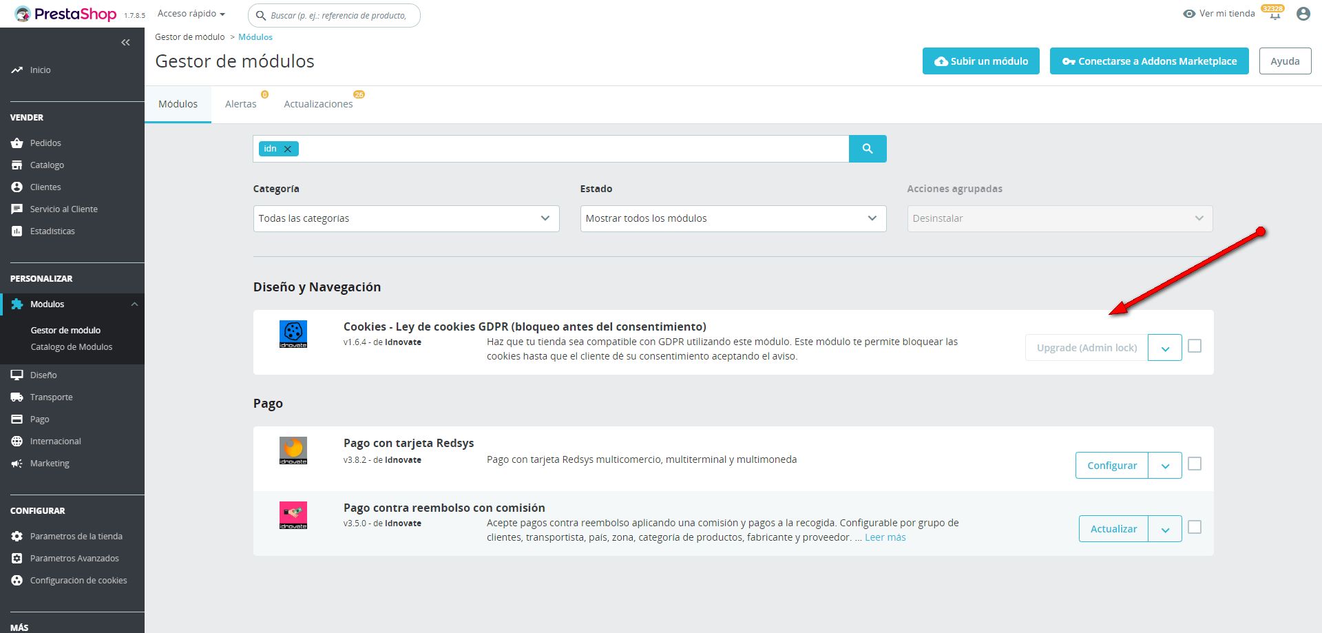Click the Marketing megaphone icon
The image size is (1322, 633).
pyautogui.click(x=17, y=464)
